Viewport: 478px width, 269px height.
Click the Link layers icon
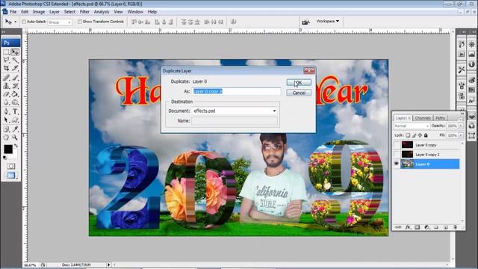point(398,227)
